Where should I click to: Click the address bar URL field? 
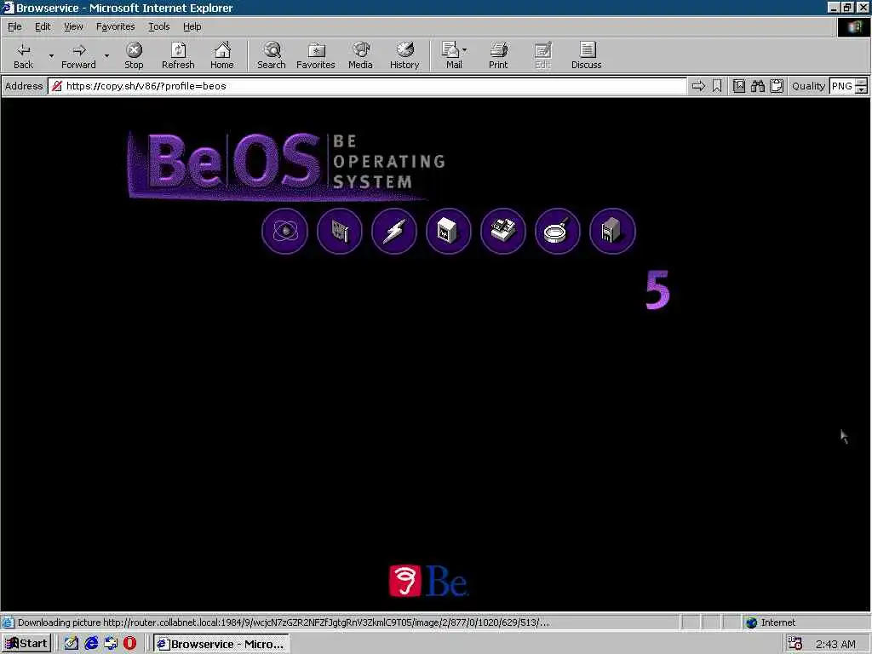[367, 86]
